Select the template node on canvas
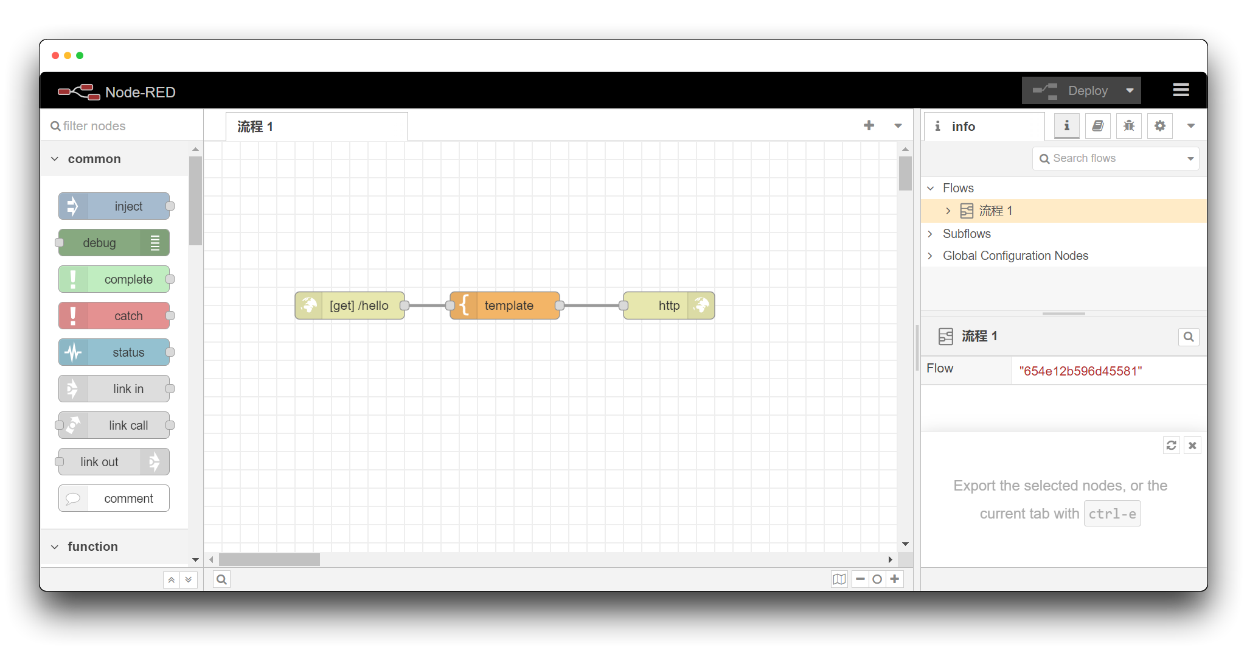This screenshot has width=1247, height=650. coord(505,306)
